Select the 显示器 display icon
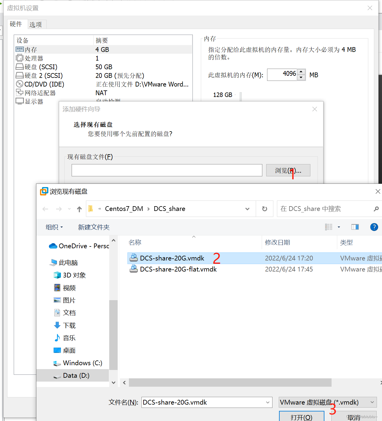This screenshot has height=421, width=382. coord(20,101)
